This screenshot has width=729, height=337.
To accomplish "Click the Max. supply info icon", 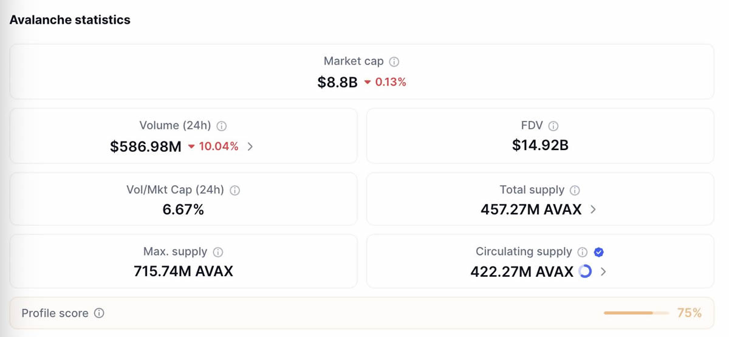I will 218,252.
